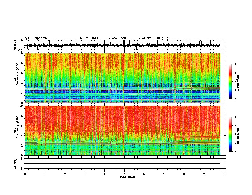
Task: Click the "-3" label on ch.2 color bar
Action: click(235, 117)
